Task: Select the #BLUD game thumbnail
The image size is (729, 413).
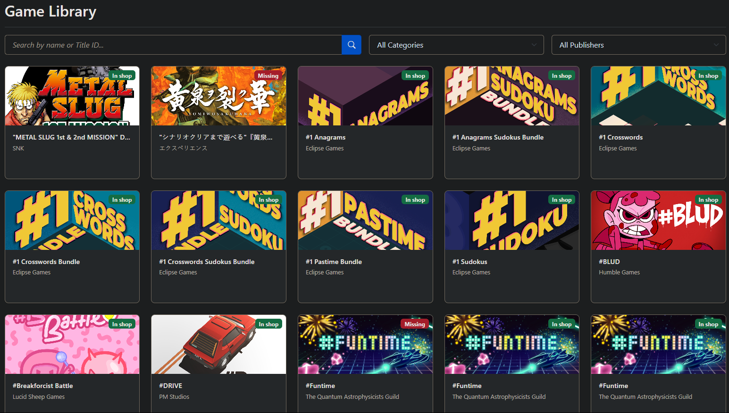Action: point(658,220)
